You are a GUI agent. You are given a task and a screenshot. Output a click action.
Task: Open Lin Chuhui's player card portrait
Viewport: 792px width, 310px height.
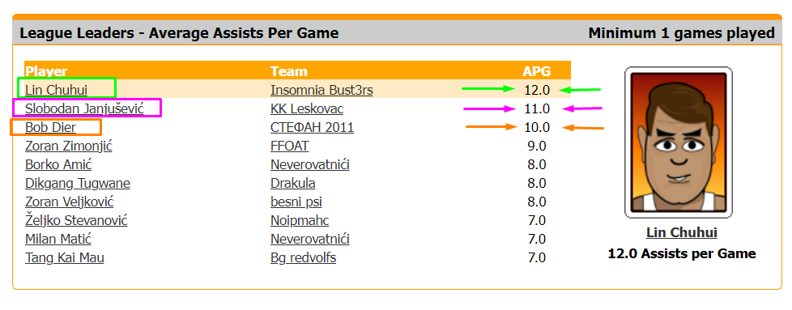pos(679,142)
